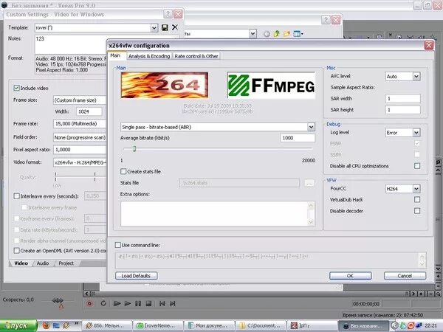Click the help button of Custom Settings window
The width and height of the screenshot is (443, 332).
pos(168,14)
